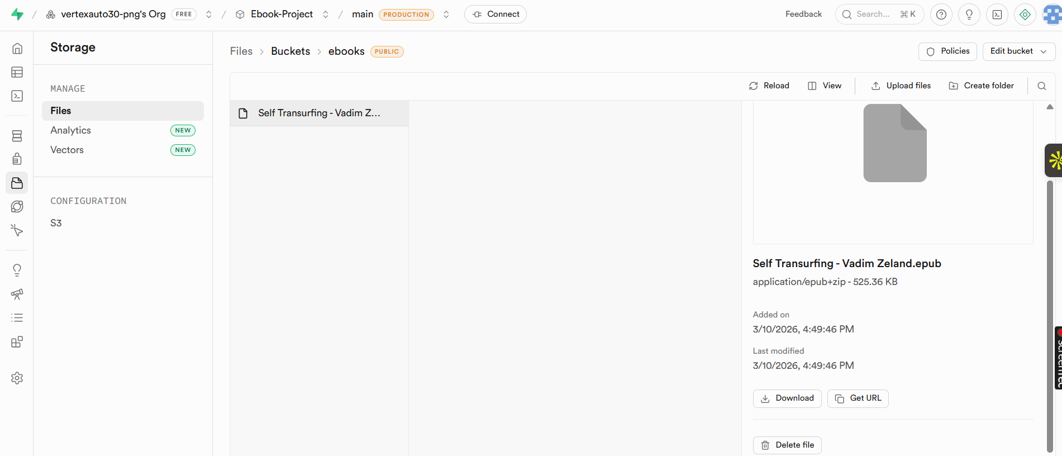The height and width of the screenshot is (456, 1062).
Task: Click the Supabase logo home icon
Action: (17, 15)
